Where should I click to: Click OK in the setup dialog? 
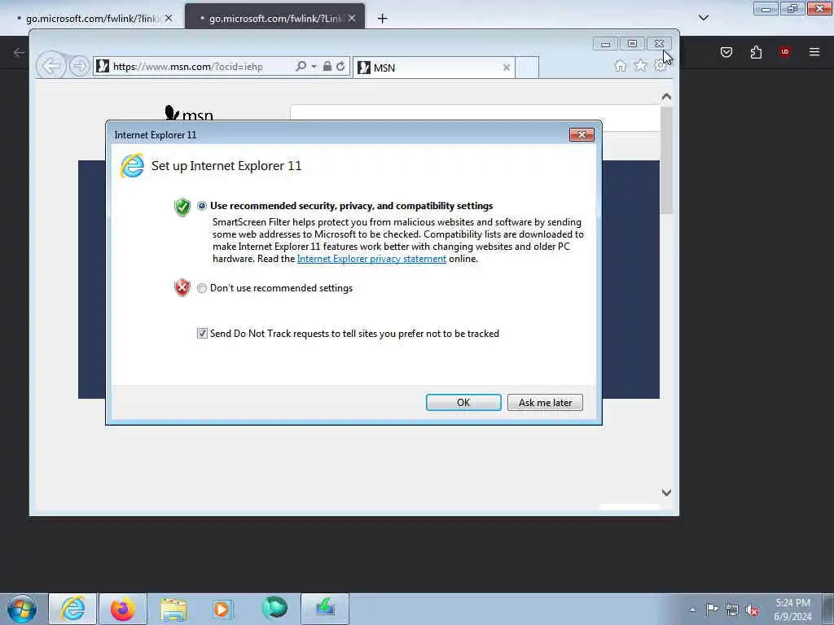(x=463, y=402)
